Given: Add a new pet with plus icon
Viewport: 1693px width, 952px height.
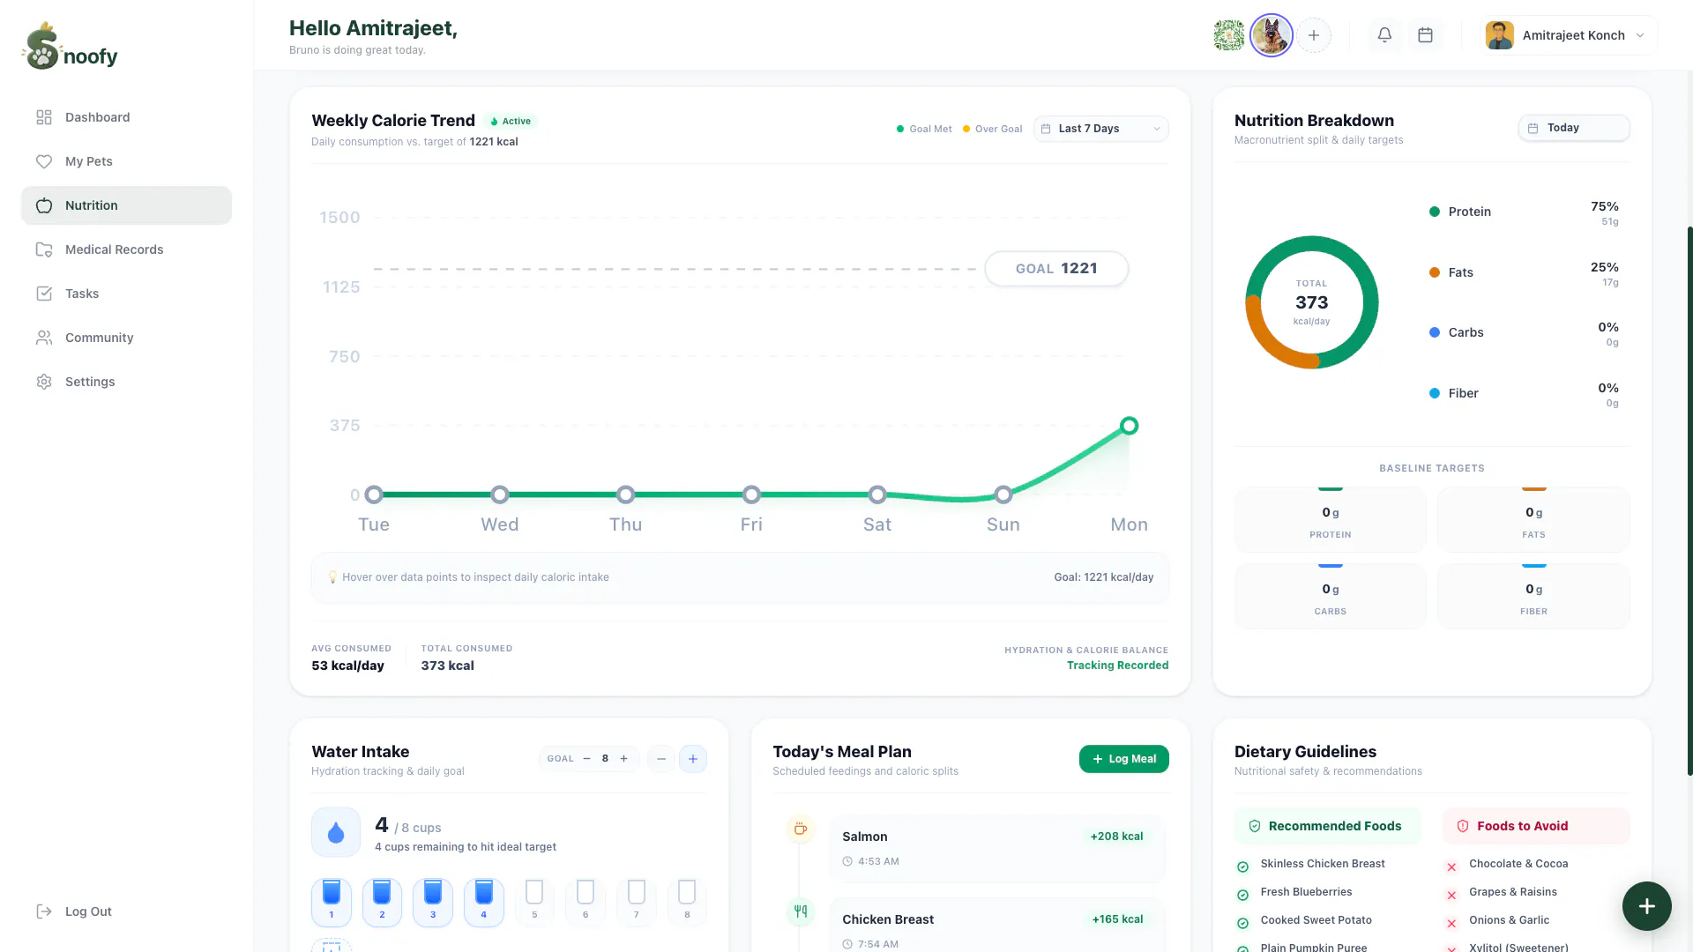Looking at the screenshot, I should (x=1314, y=35).
